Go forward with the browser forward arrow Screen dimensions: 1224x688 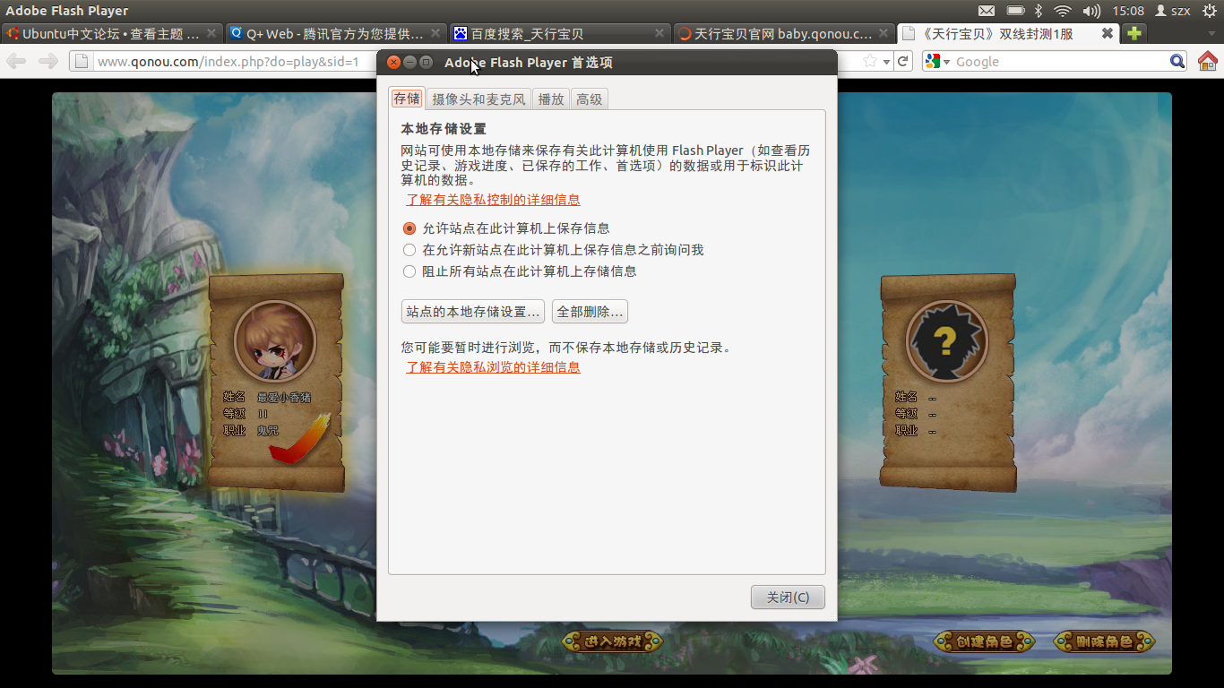pyautogui.click(x=48, y=62)
